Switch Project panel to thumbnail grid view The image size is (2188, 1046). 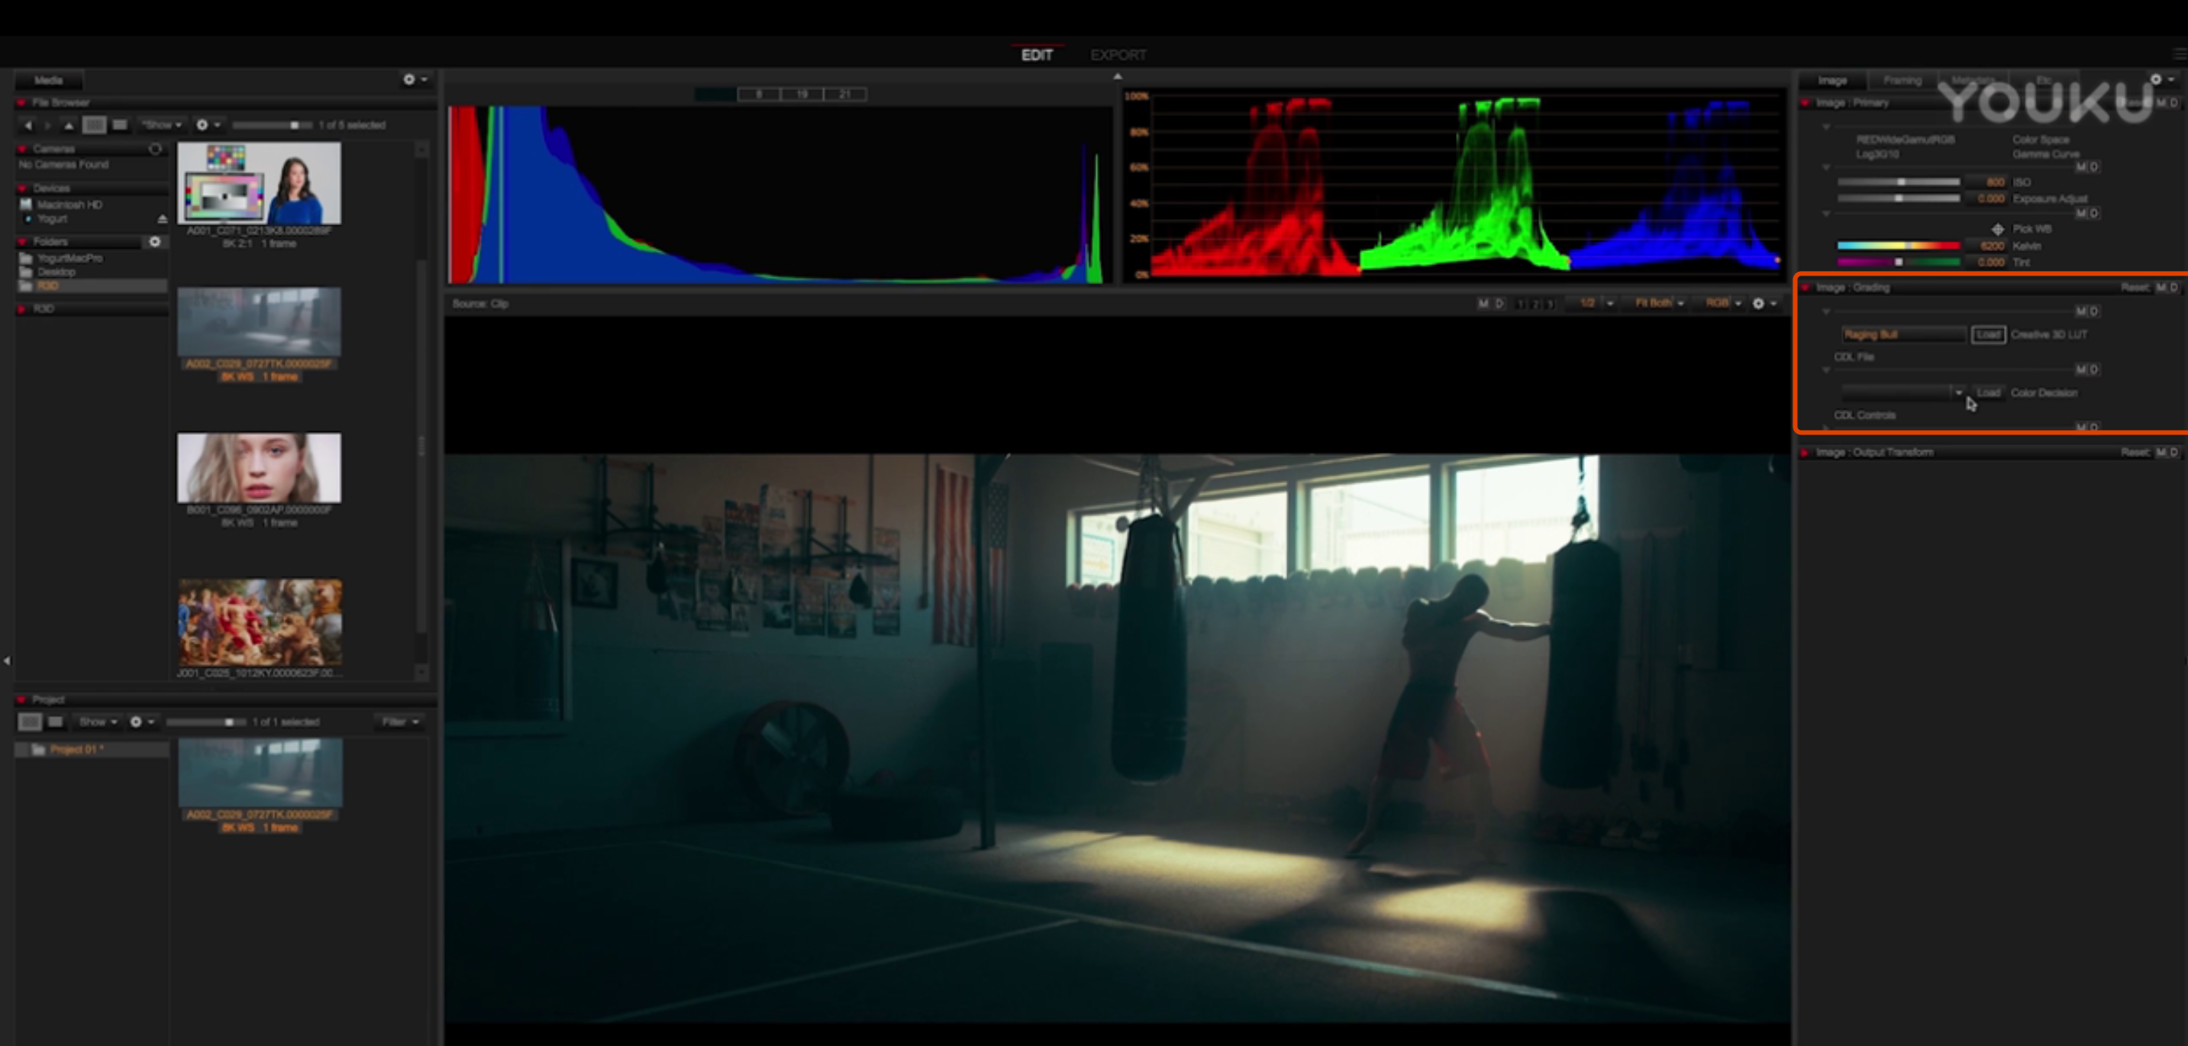click(30, 722)
